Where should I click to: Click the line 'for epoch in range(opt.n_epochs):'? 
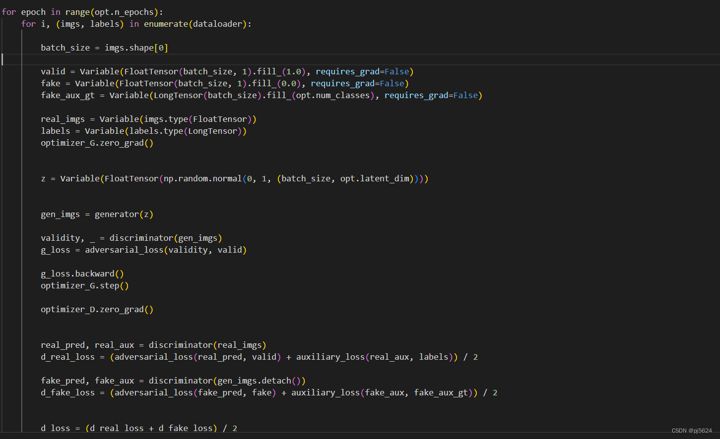(x=82, y=12)
